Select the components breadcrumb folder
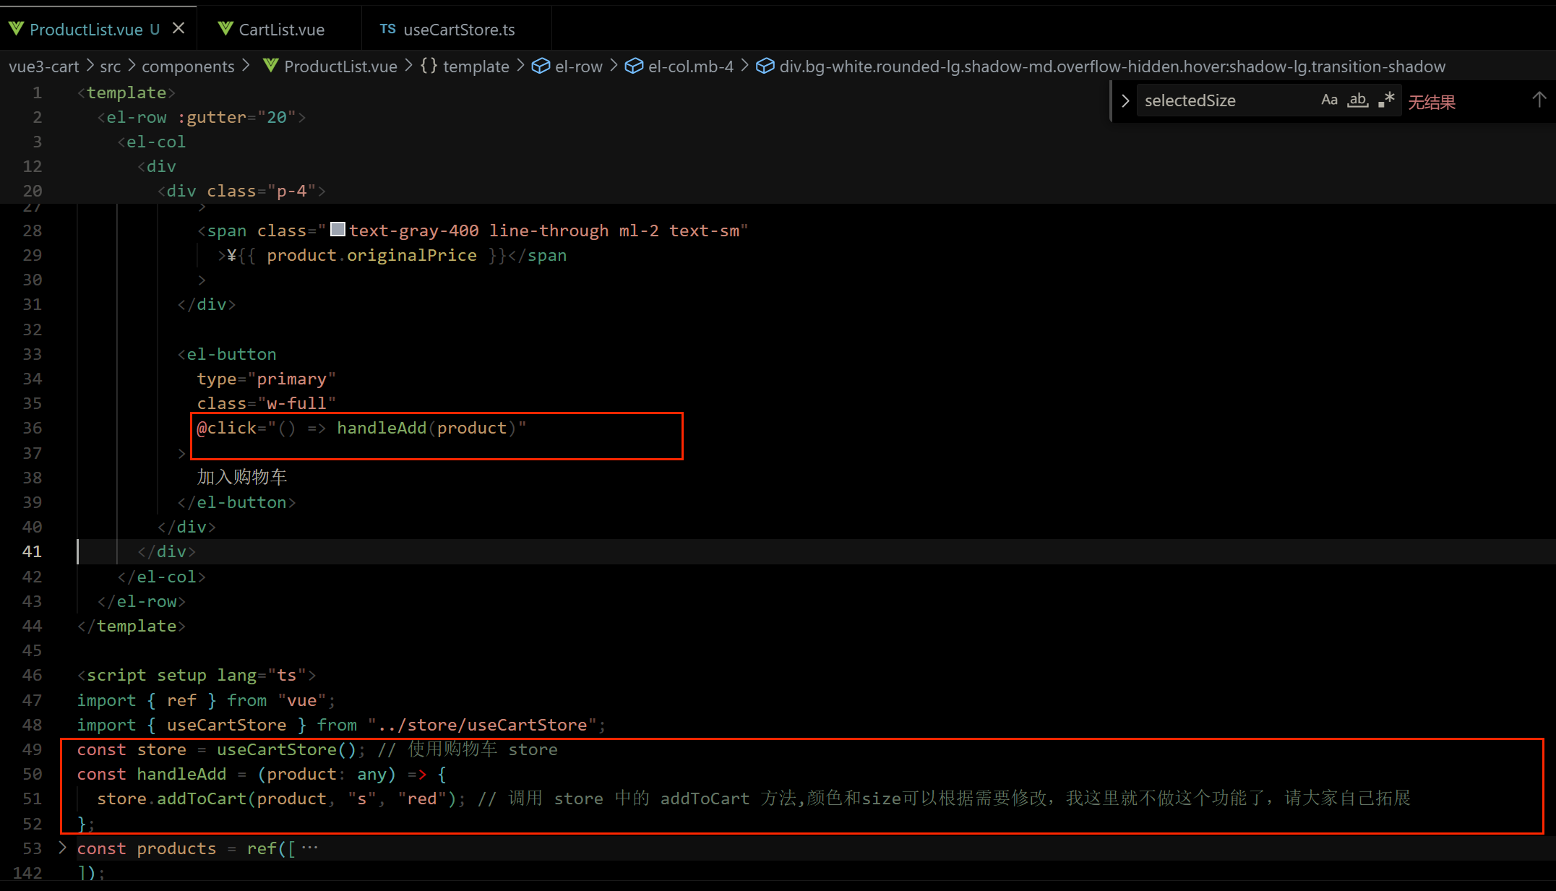1556x891 pixels. click(188, 66)
